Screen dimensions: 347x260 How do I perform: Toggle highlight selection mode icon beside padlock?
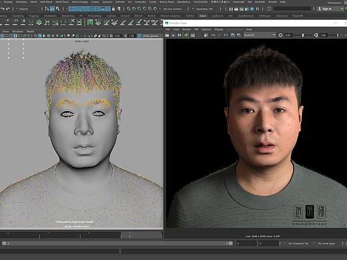coord(119,9)
